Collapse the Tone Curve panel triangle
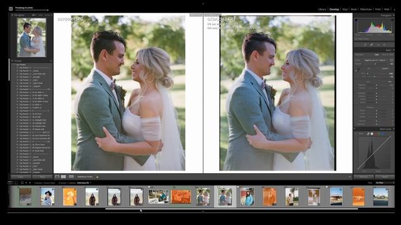 click(393, 129)
